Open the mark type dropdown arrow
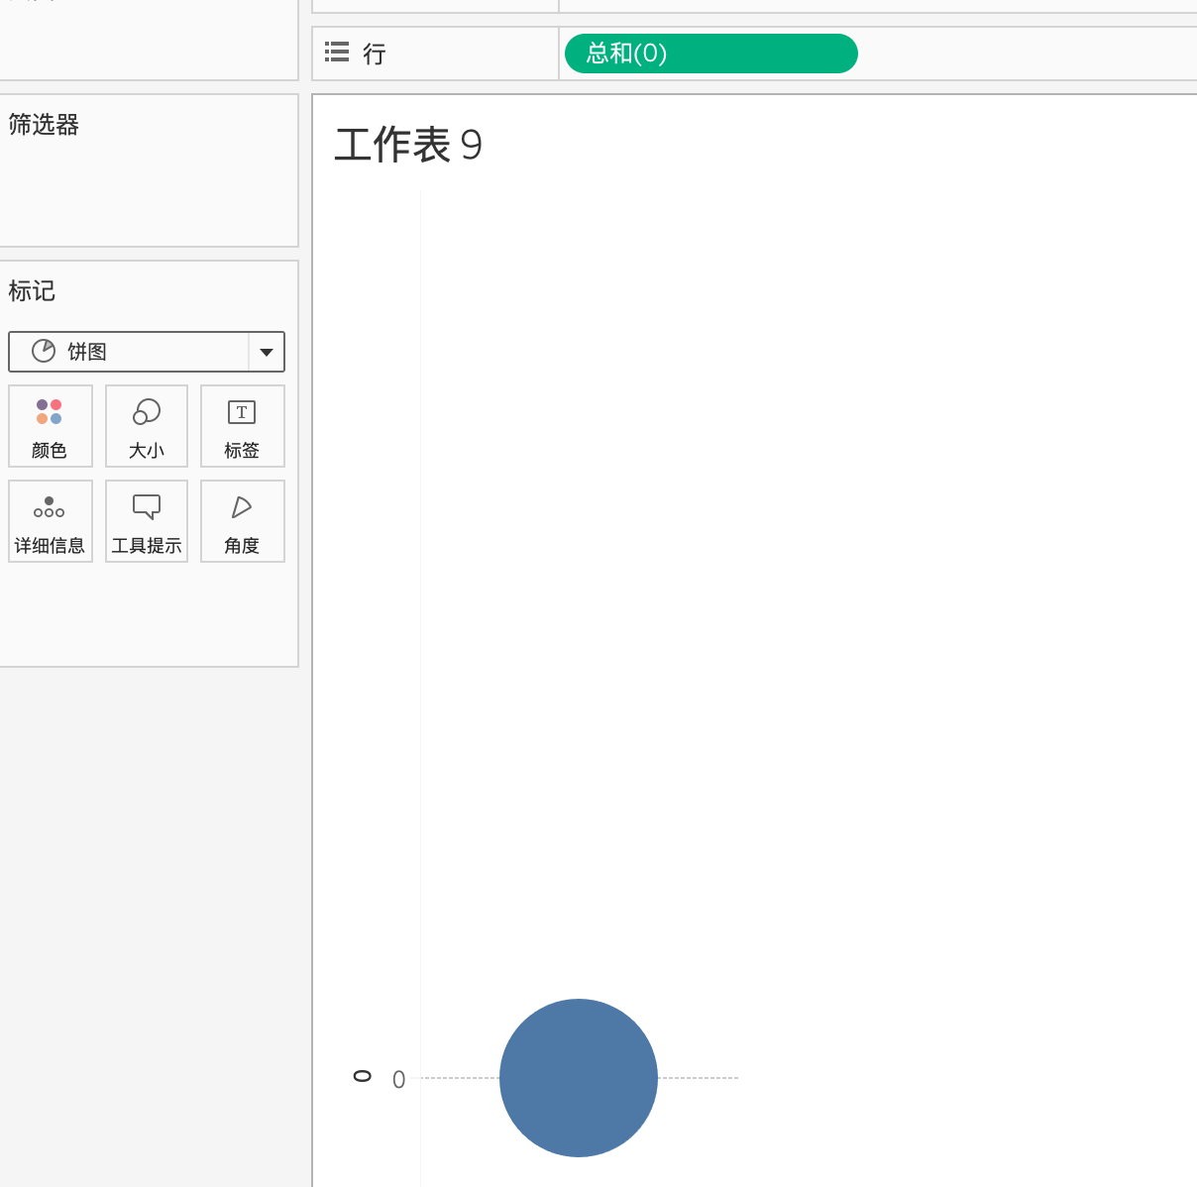Screen dimensions: 1197x1187 click(x=266, y=351)
